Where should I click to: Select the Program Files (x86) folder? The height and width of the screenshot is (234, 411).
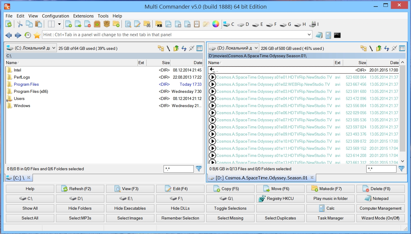104,91
